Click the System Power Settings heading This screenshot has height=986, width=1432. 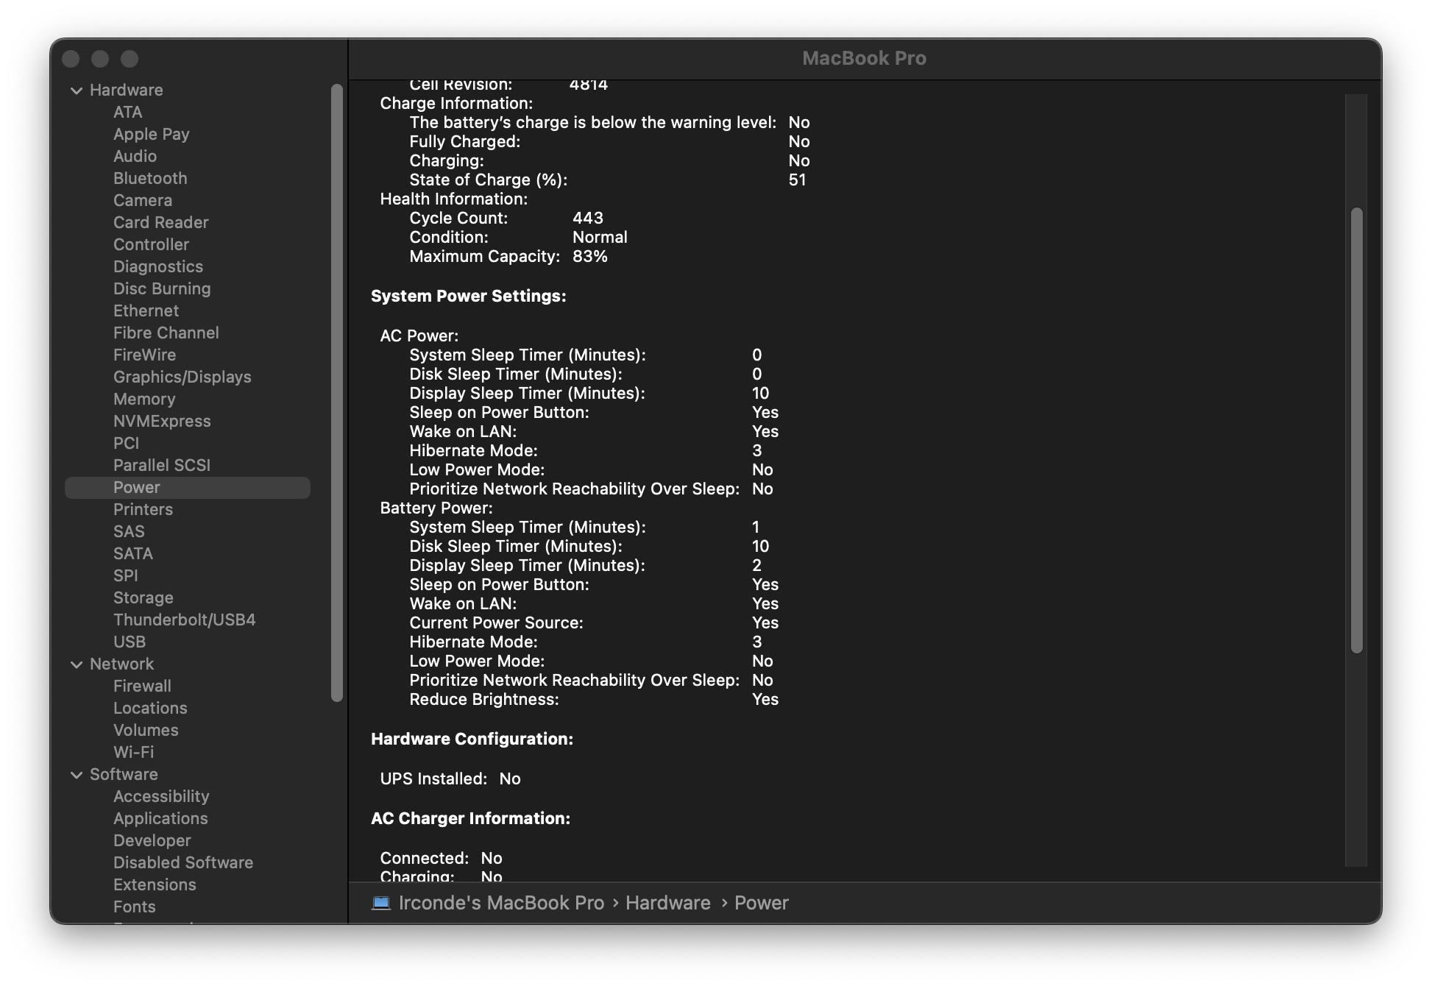click(x=469, y=296)
